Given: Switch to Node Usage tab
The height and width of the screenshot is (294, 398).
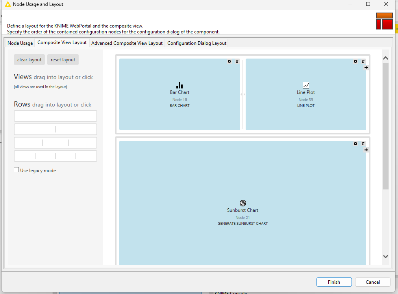Looking at the screenshot, I should coord(20,43).
